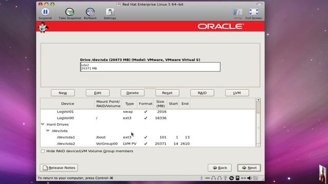Collapse the /dev/sda tree node
This screenshot has width=328, height=184.
48,131
